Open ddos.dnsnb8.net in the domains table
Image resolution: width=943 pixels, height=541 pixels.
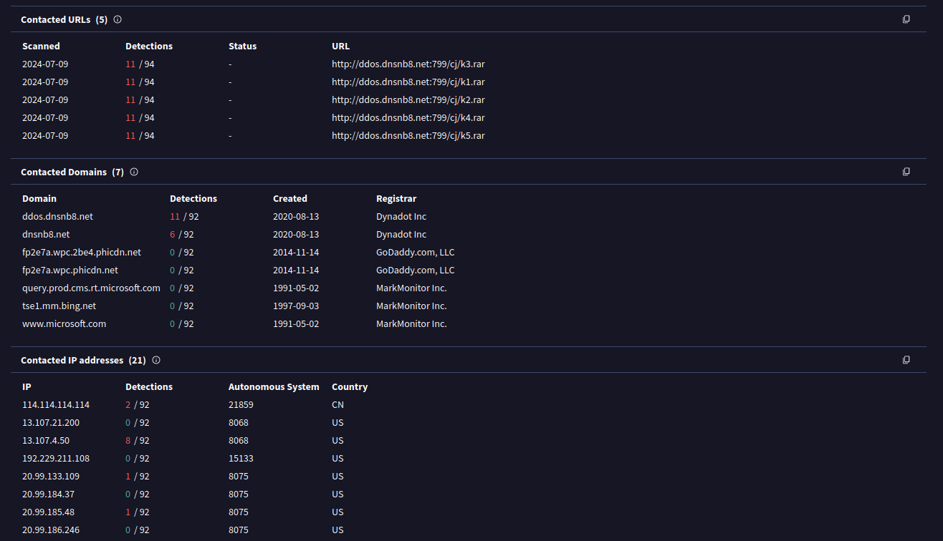(57, 217)
